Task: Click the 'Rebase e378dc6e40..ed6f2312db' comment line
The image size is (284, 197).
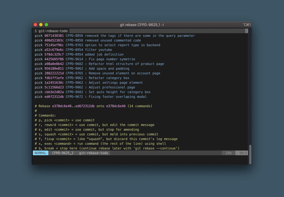Action: coord(93,106)
